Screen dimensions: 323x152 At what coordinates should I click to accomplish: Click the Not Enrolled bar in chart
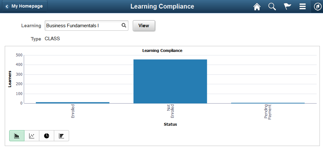pyautogui.click(x=170, y=81)
